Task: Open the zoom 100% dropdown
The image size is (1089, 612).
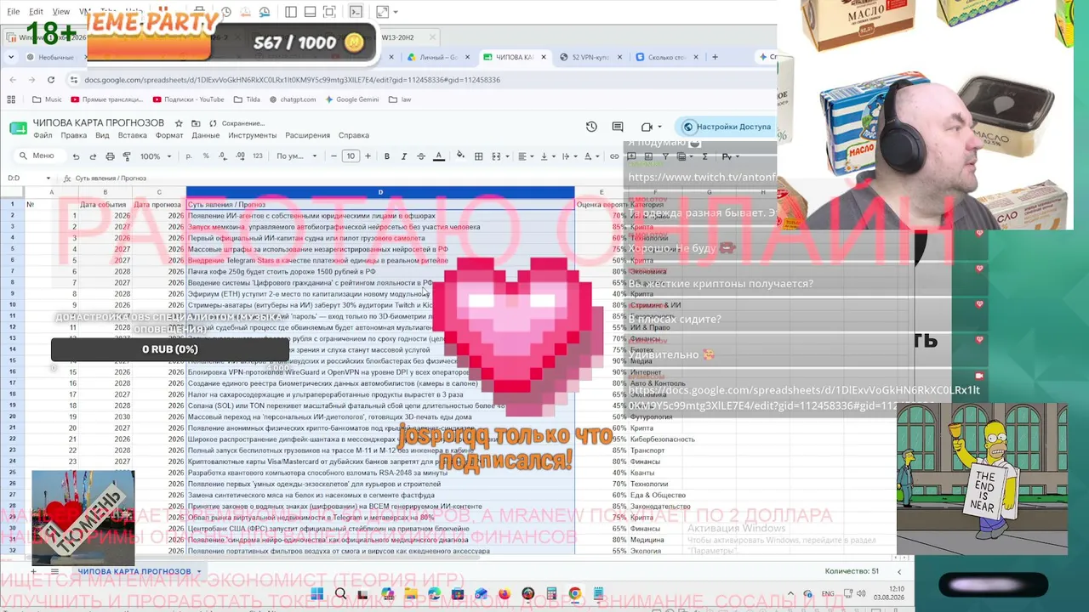Action: (156, 156)
